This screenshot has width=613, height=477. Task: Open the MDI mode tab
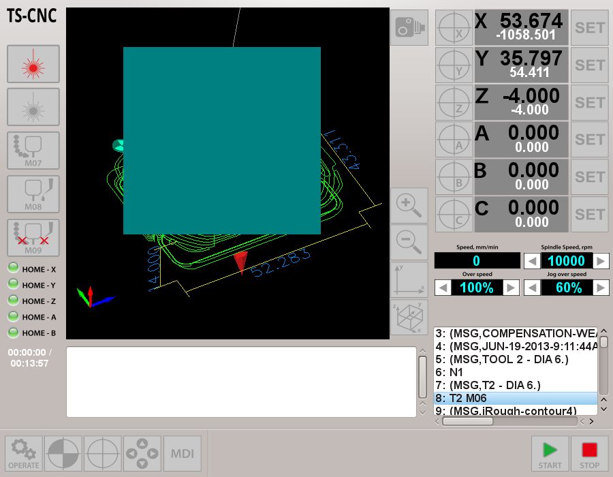182,454
